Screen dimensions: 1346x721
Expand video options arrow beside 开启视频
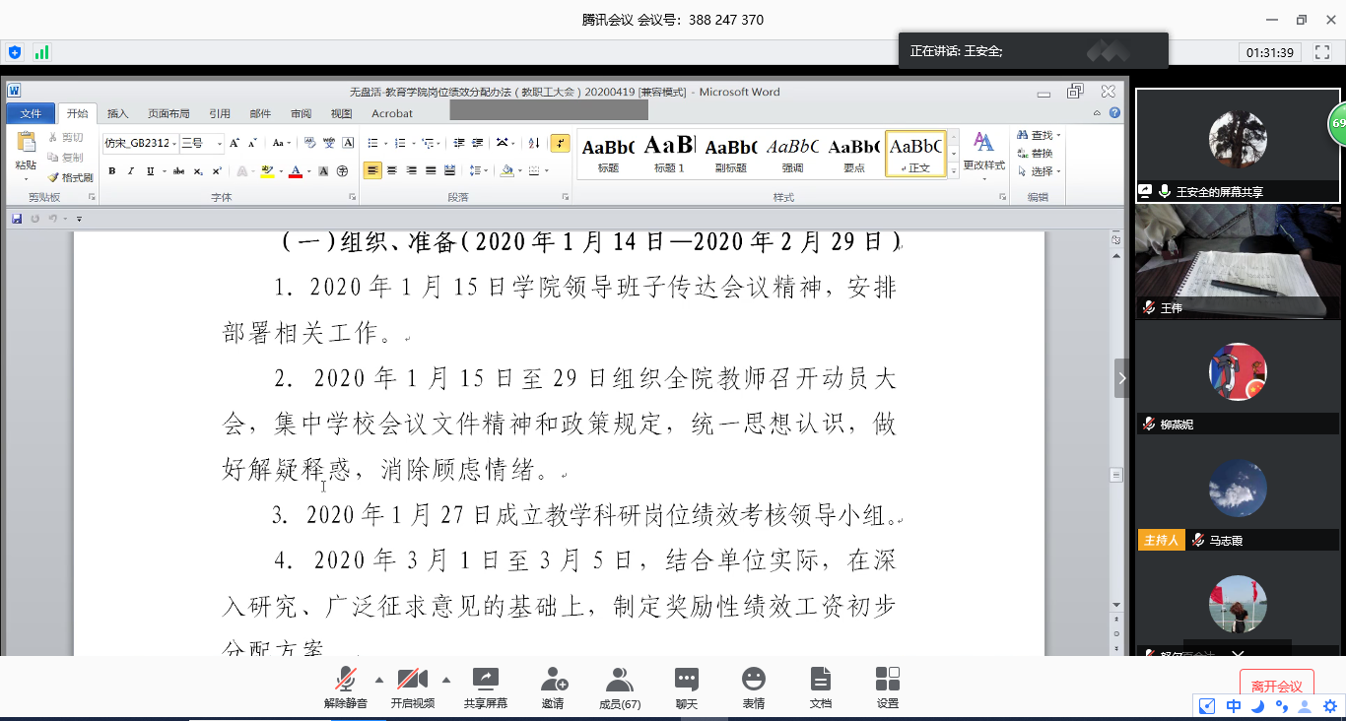click(x=445, y=680)
